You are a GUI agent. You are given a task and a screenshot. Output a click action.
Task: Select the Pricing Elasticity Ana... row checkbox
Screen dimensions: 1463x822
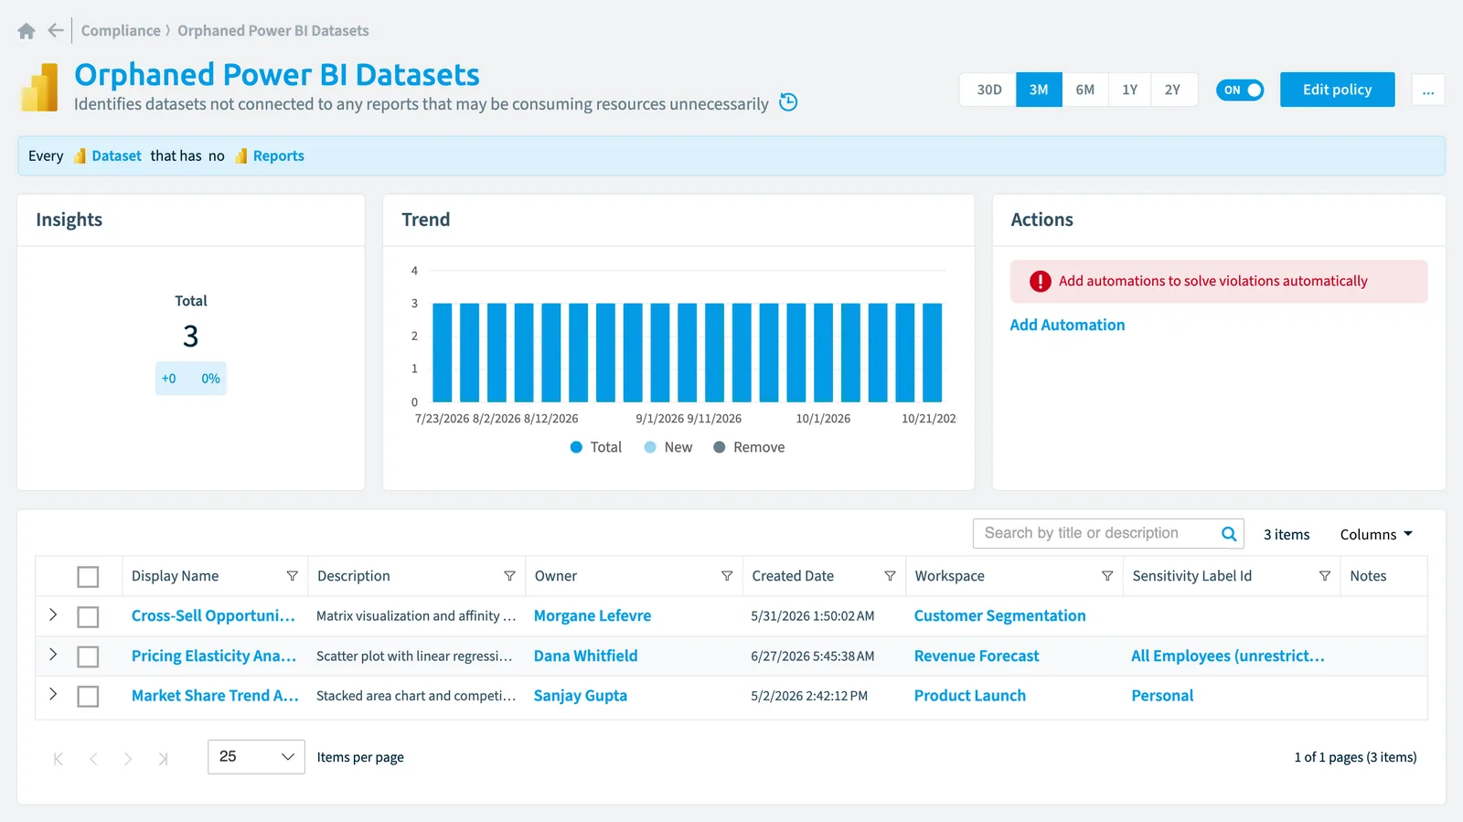pos(88,657)
